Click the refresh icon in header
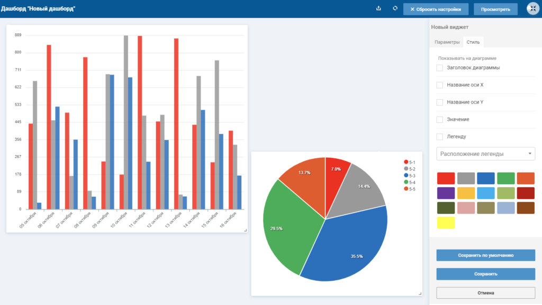The image size is (542, 305). click(x=395, y=8)
